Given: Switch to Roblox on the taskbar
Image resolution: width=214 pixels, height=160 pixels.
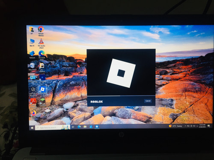Looking at the screenshot, I should [97, 127].
